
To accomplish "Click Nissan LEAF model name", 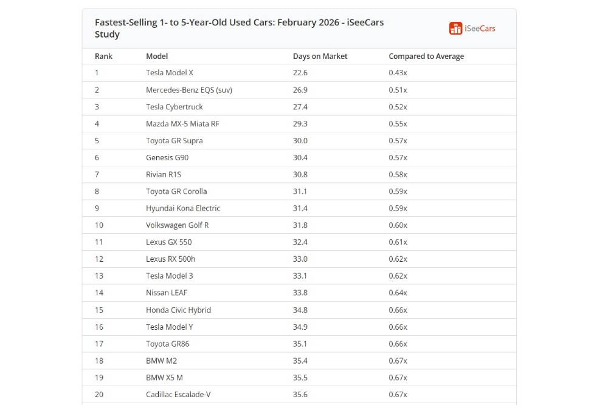I will click(x=167, y=293).
